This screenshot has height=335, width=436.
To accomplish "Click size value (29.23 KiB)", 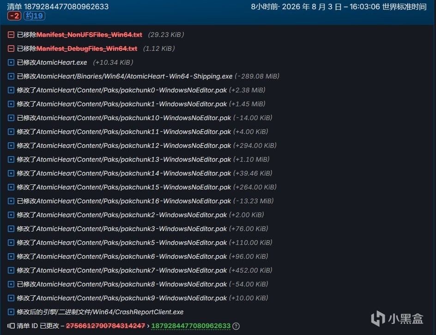I will [x=166, y=35].
